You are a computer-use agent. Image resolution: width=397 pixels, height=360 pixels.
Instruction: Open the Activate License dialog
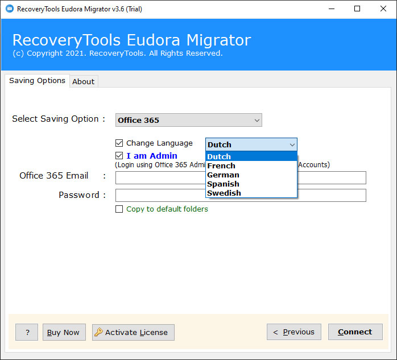click(133, 332)
